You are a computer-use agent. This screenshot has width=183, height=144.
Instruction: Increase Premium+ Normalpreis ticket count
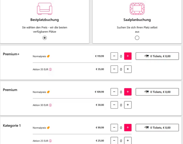[128, 56]
